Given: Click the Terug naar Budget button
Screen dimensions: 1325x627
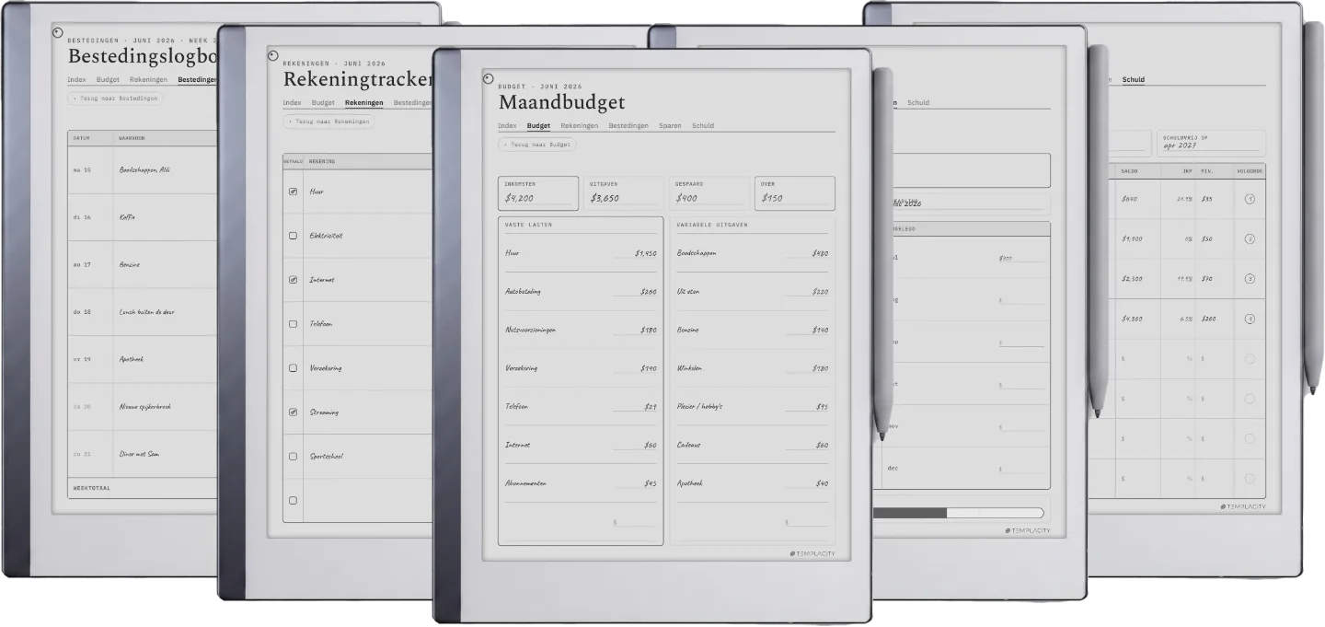Looking at the screenshot, I should [537, 145].
